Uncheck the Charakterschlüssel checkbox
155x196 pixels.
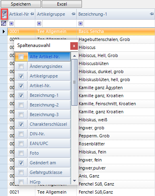21,124
